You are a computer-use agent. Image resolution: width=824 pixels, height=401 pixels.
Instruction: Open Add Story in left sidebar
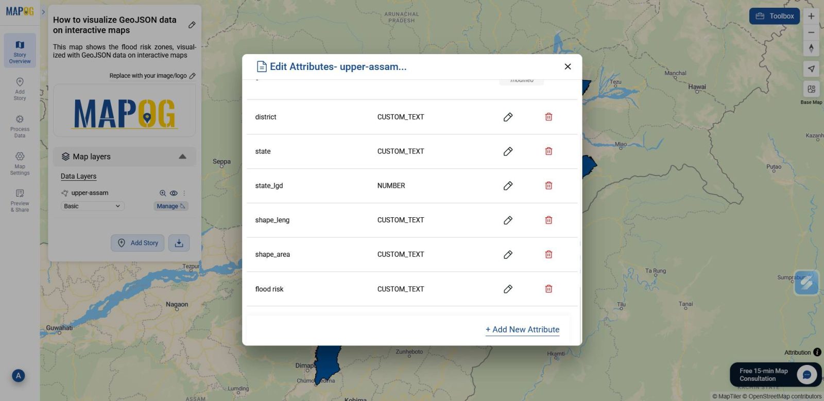pyautogui.click(x=20, y=89)
